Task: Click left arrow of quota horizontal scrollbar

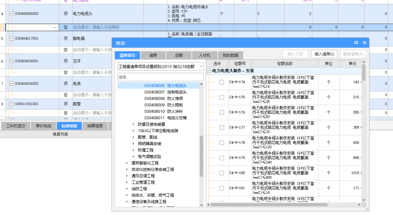Action: 208,204
